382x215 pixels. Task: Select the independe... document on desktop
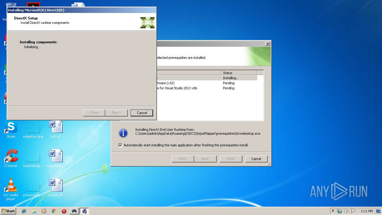pos(56,159)
